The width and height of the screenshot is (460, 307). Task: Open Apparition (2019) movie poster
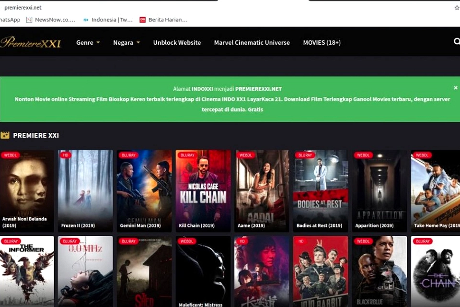pos(379,191)
